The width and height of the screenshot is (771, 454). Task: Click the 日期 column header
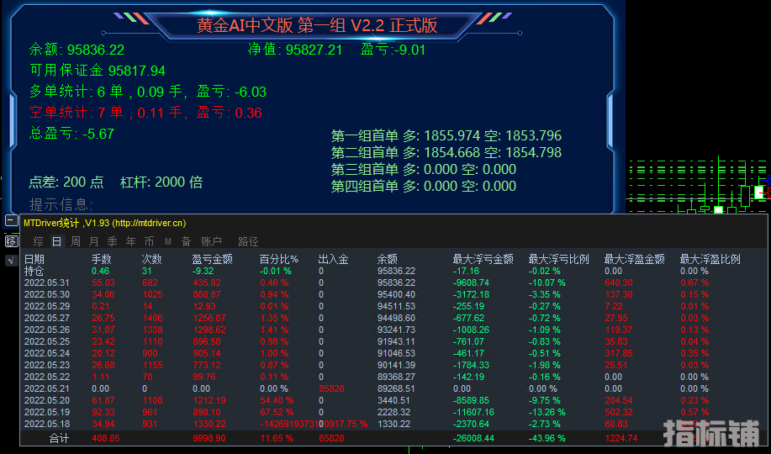pos(34,259)
